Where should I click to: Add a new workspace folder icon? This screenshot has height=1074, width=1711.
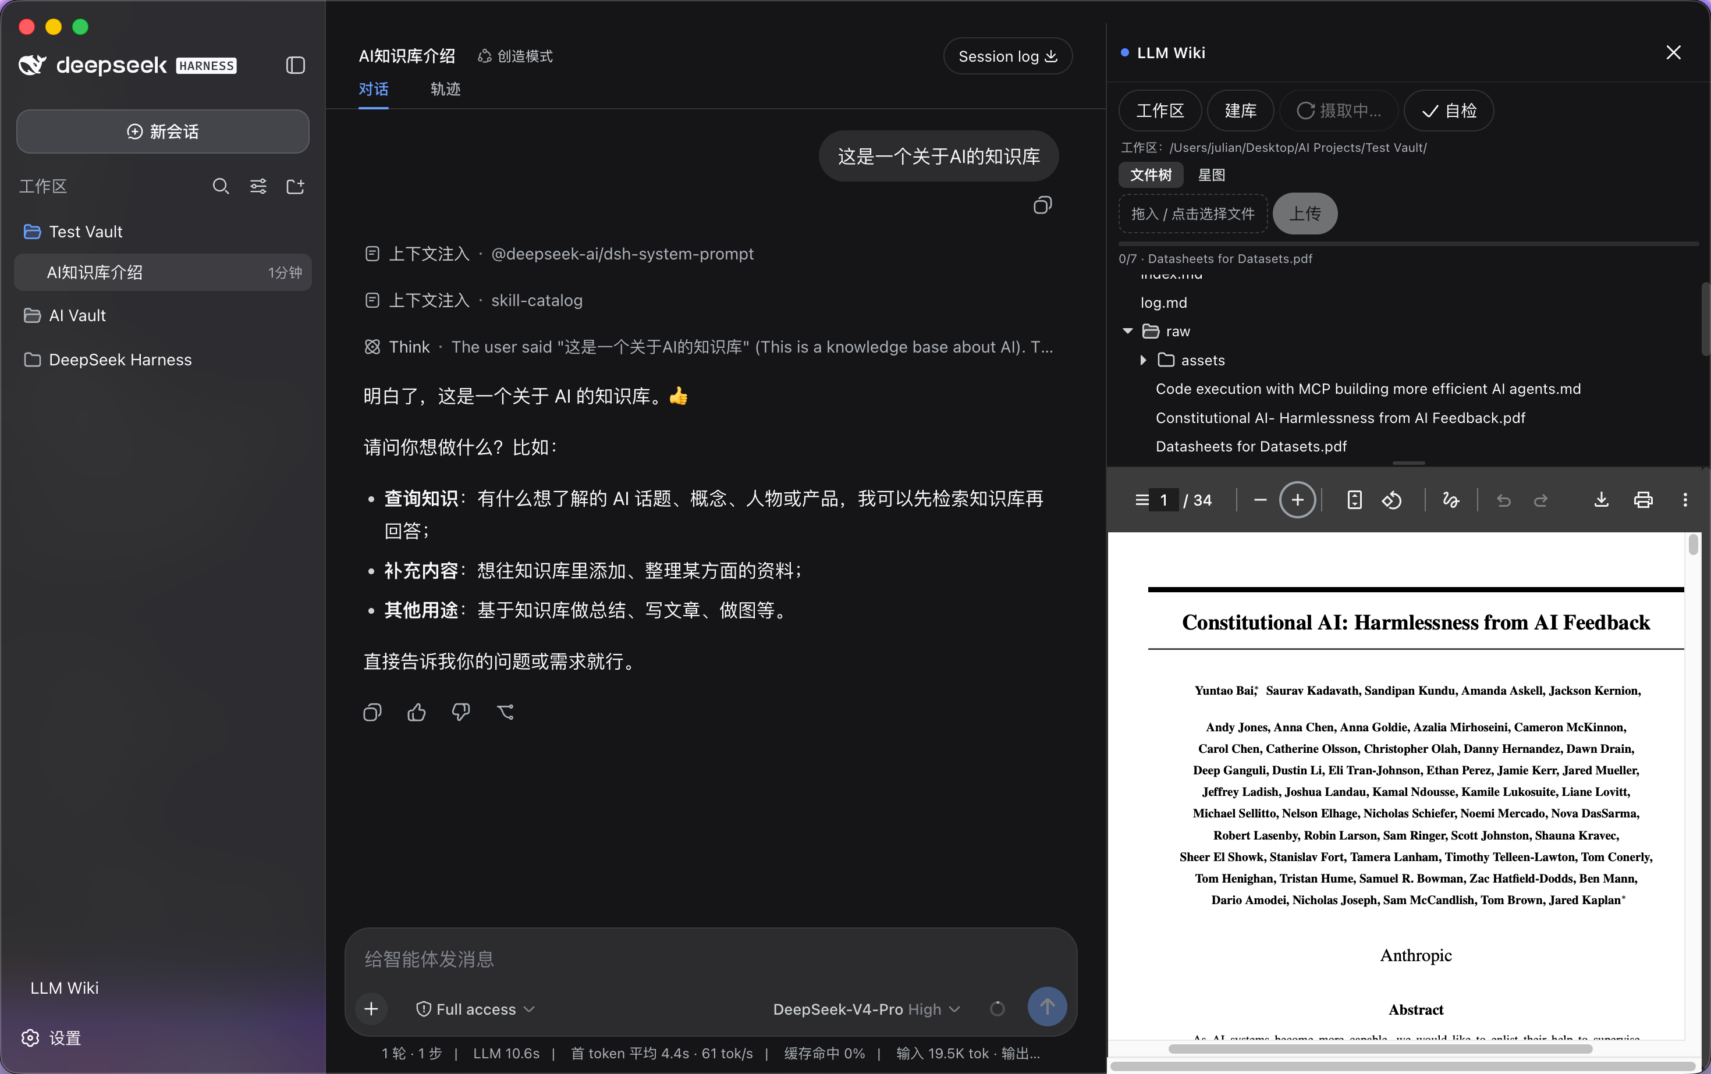pos(295,186)
